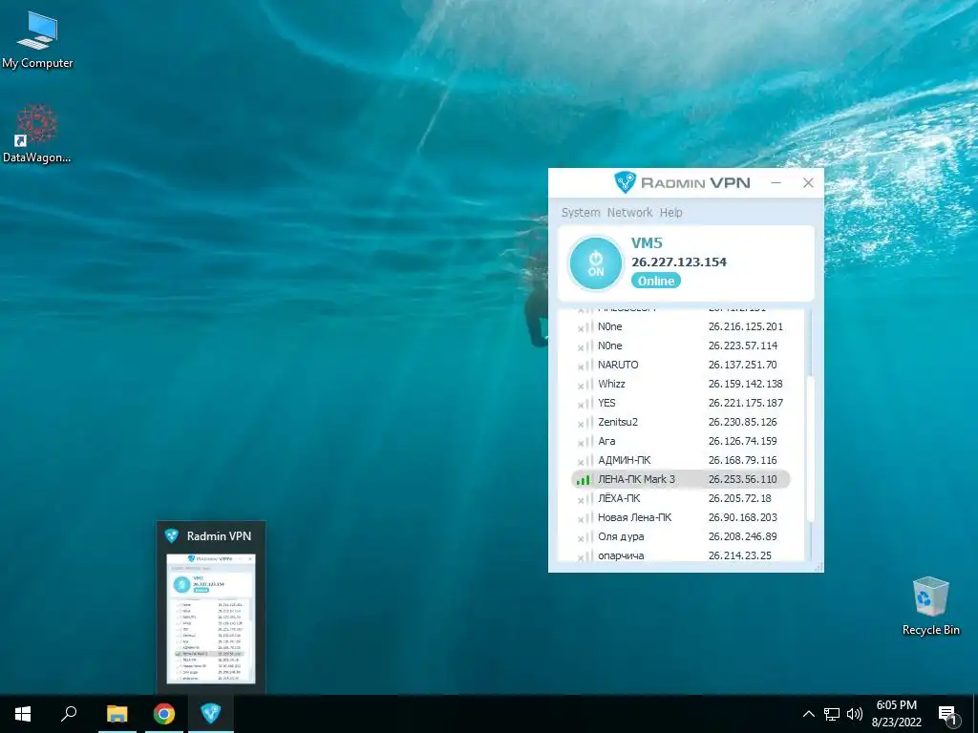The width and height of the screenshot is (978, 733).
Task: Click IP address 26.253.56.110
Action: pyautogui.click(x=742, y=479)
